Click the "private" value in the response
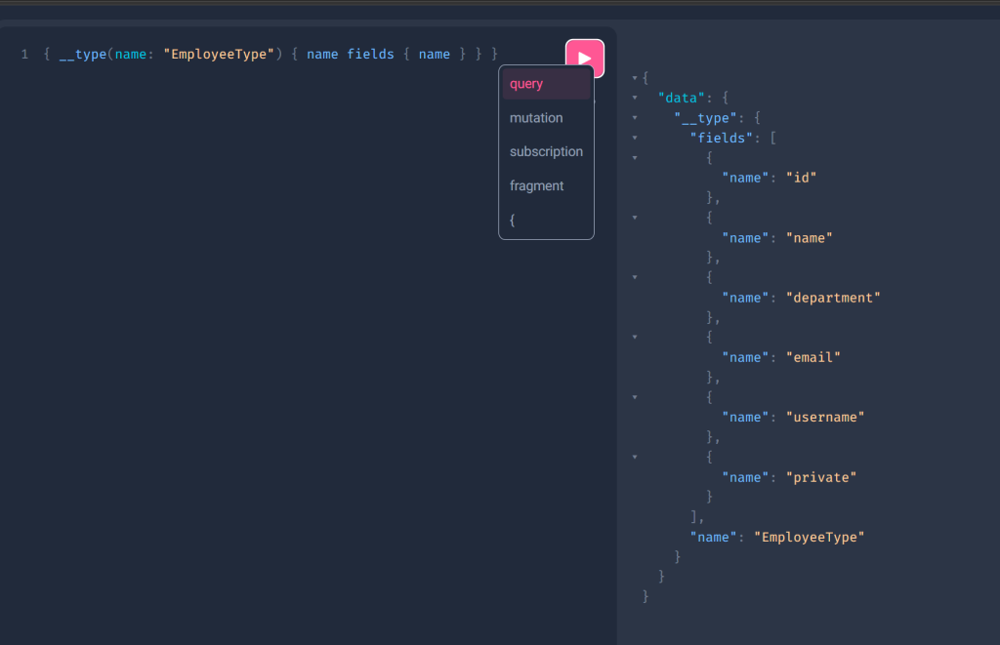Viewport: 1000px width, 645px height. (x=821, y=477)
